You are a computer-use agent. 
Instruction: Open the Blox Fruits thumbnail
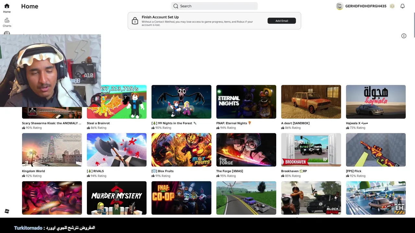181,150
